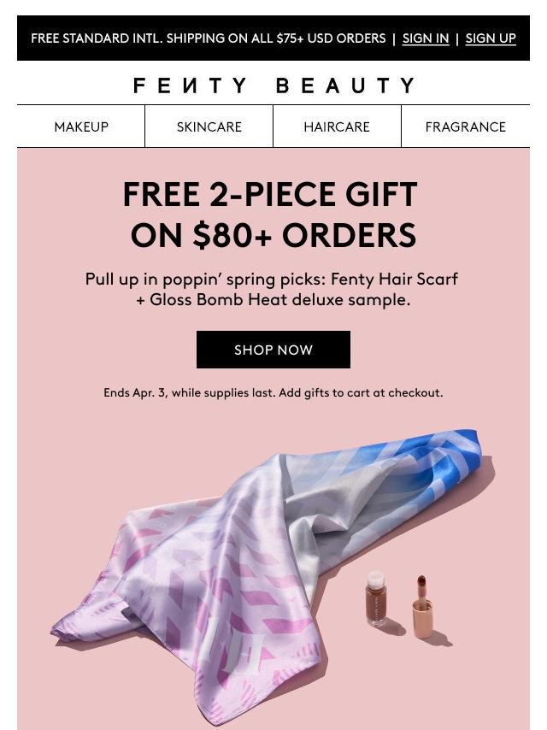
Task: Click the 'Ends Apr. 3, while supplies last' notice
Action: pos(189,393)
